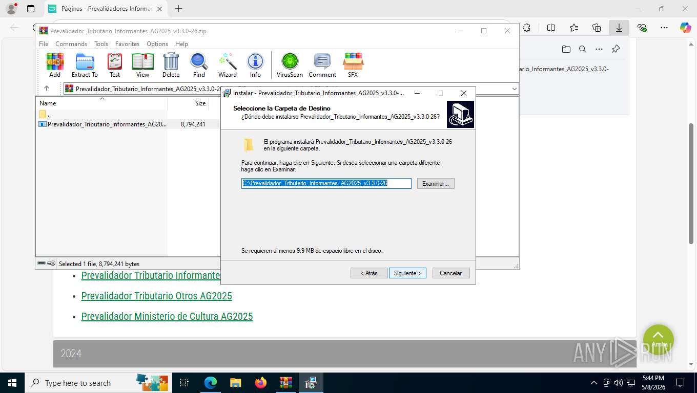Open the Help menu in WinRAR
Viewport: 697px width, 393px height.
pyautogui.click(x=181, y=44)
